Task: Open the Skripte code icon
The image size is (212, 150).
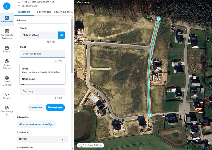Action: 7,96
